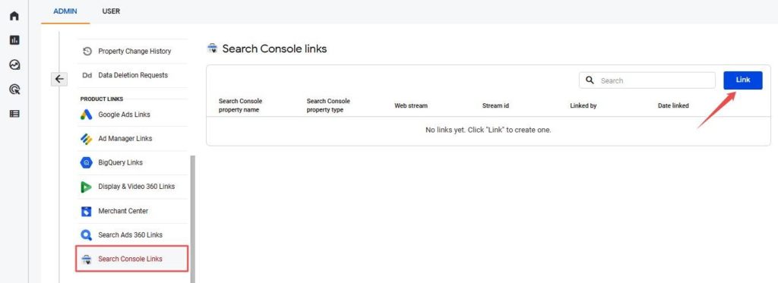Open the Reports bar chart icon
The height and width of the screenshot is (283, 778).
pos(14,40)
